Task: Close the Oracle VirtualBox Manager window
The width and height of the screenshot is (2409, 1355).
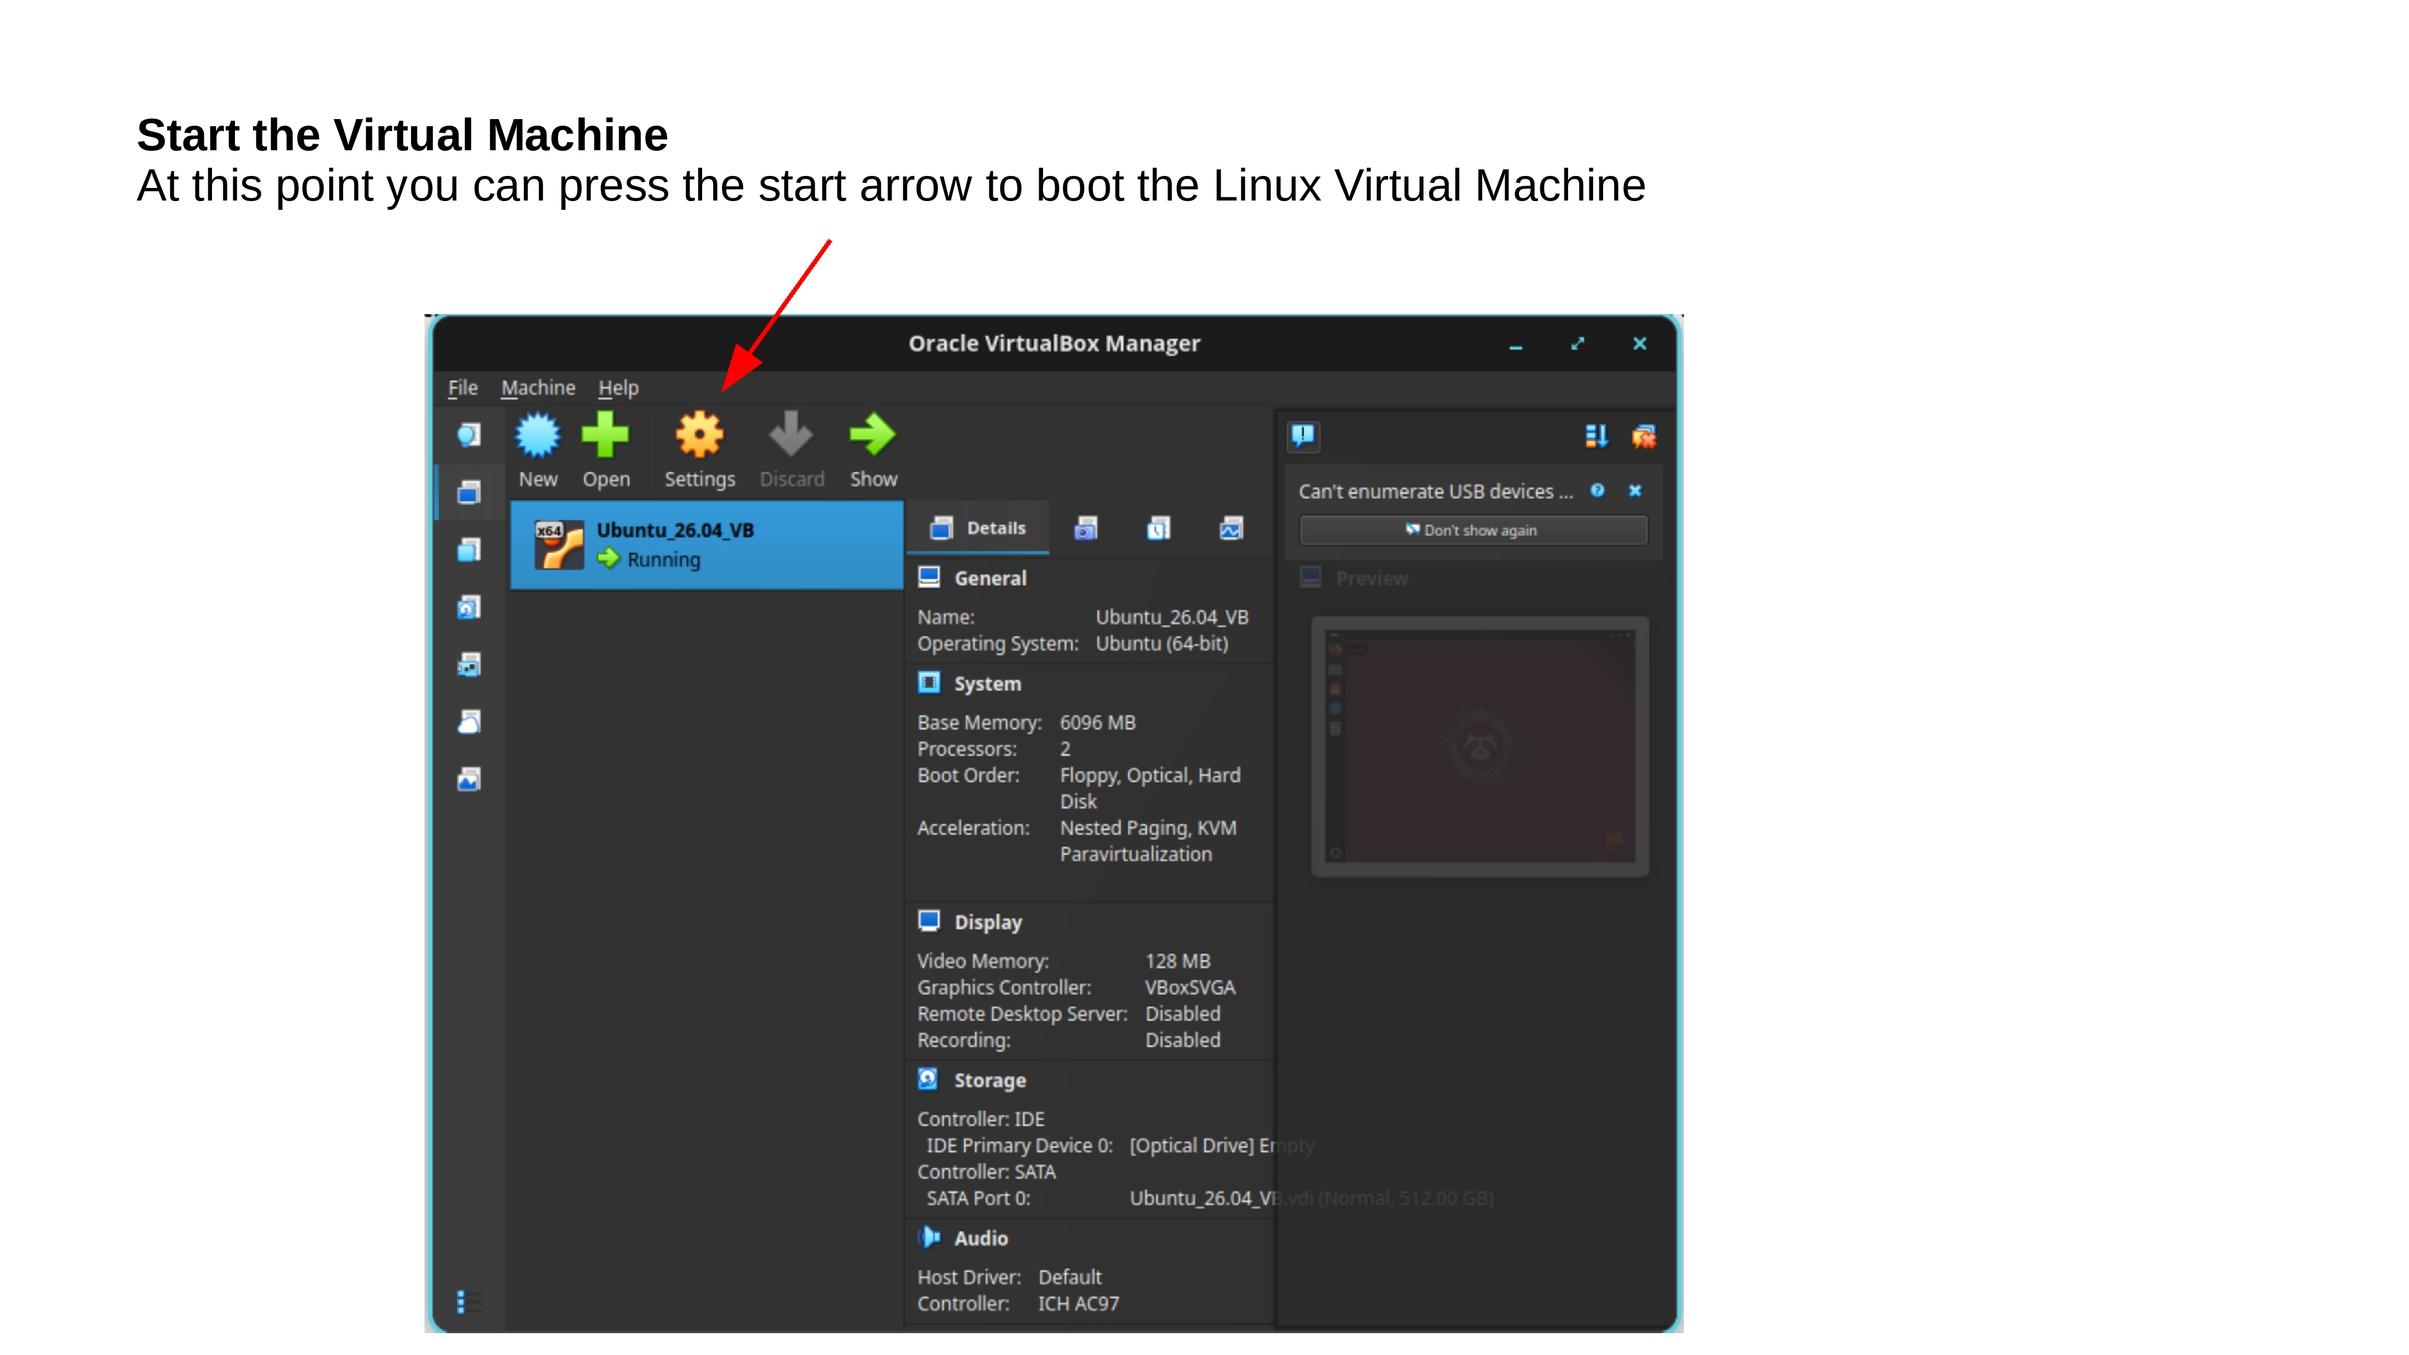Action: pyautogui.click(x=1639, y=344)
